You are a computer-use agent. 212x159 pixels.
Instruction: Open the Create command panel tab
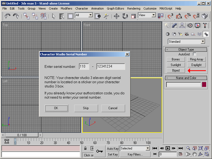(x=167, y=25)
